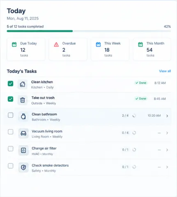Select the Check smoke detectors title
177x197 pixels.
coord(50,165)
